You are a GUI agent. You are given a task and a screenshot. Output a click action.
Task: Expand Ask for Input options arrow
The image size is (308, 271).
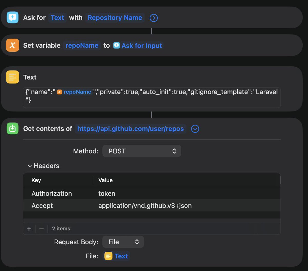click(x=153, y=18)
